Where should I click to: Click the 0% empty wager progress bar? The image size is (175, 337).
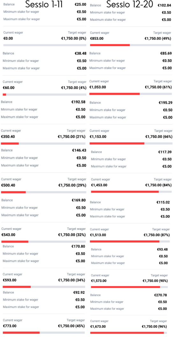(45, 45)
